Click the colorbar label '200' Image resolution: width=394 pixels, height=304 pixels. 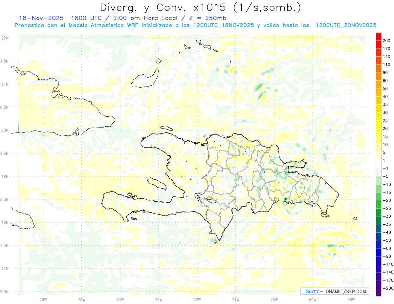click(386, 41)
